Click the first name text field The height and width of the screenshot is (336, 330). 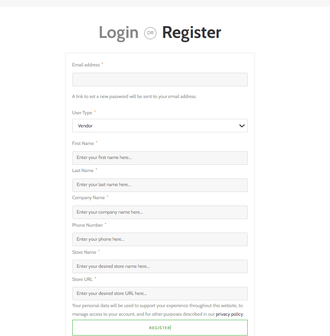160,158
